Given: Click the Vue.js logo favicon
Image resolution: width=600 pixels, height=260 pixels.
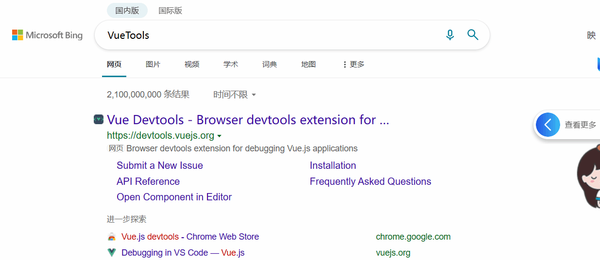Looking at the screenshot, I should click(x=112, y=253).
